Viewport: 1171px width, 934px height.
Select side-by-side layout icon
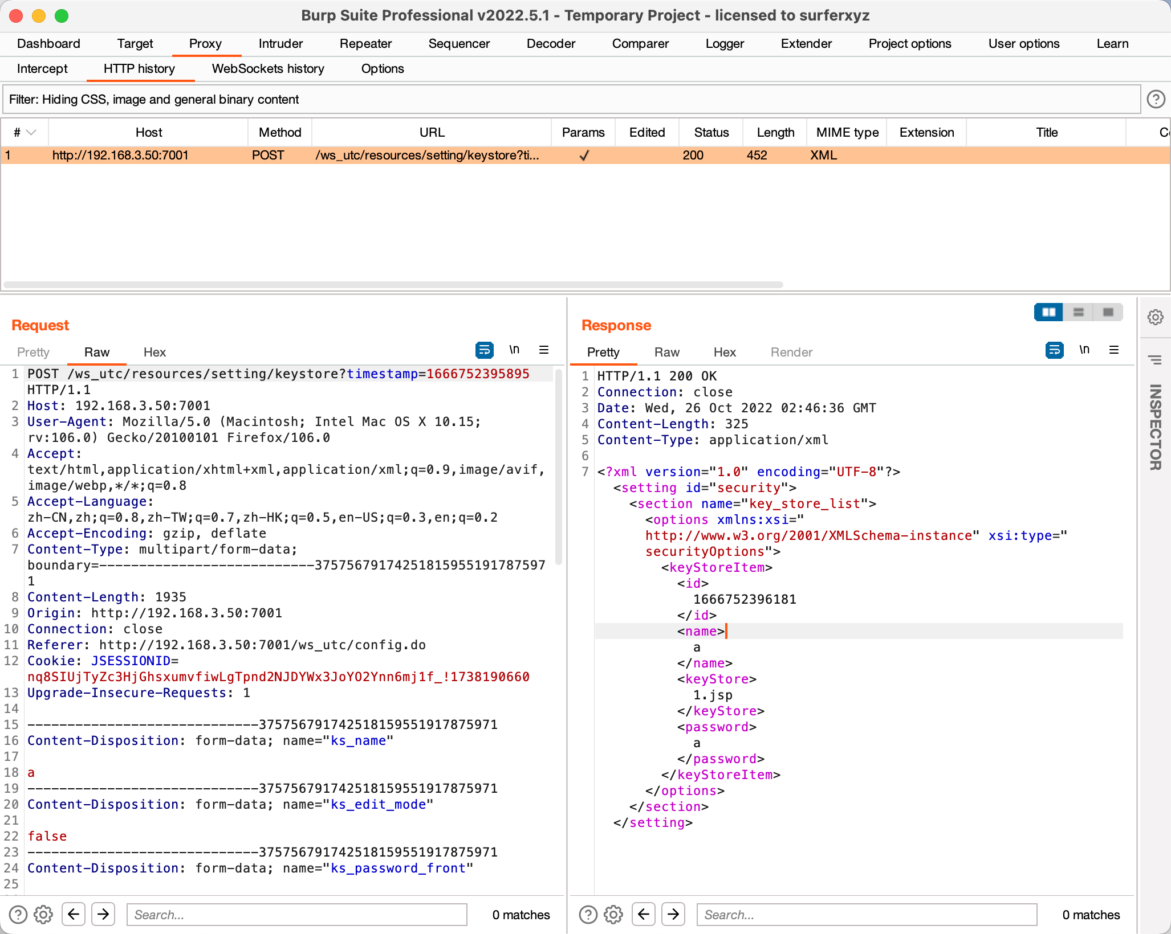[1048, 312]
